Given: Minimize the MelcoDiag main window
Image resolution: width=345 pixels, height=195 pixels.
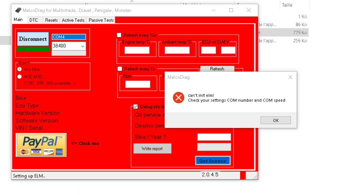Looking at the screenshot, I should [214, 10].
